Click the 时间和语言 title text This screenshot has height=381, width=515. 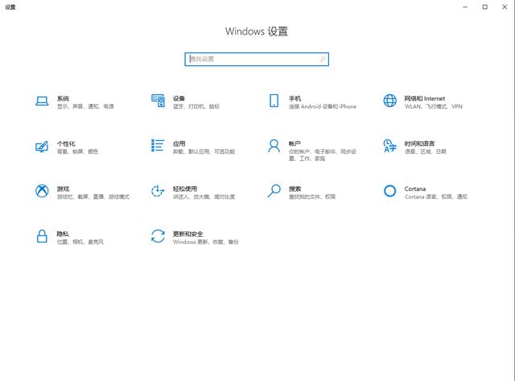pos(420,143)
